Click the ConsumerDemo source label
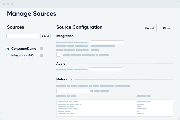Screen dimensions: 180x120 click(x=24, y=49)
